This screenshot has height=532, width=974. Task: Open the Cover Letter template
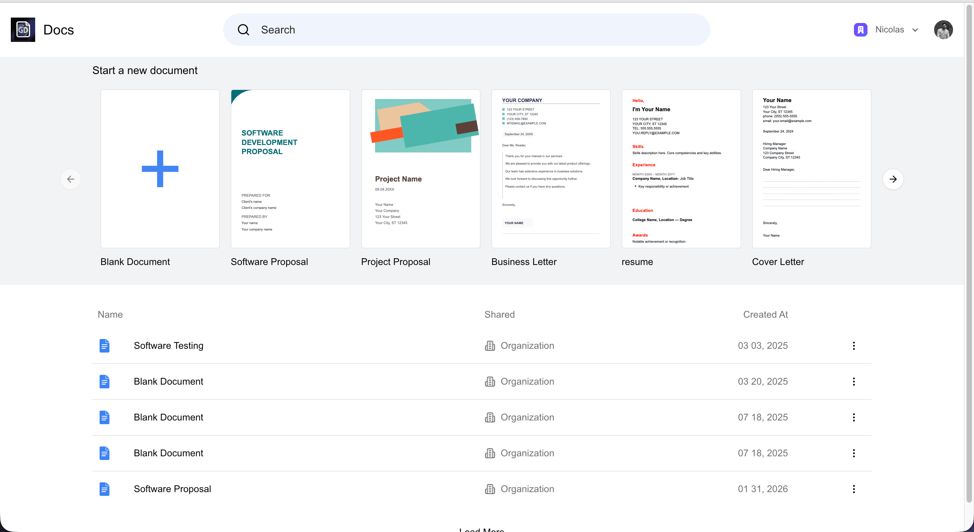811,169
